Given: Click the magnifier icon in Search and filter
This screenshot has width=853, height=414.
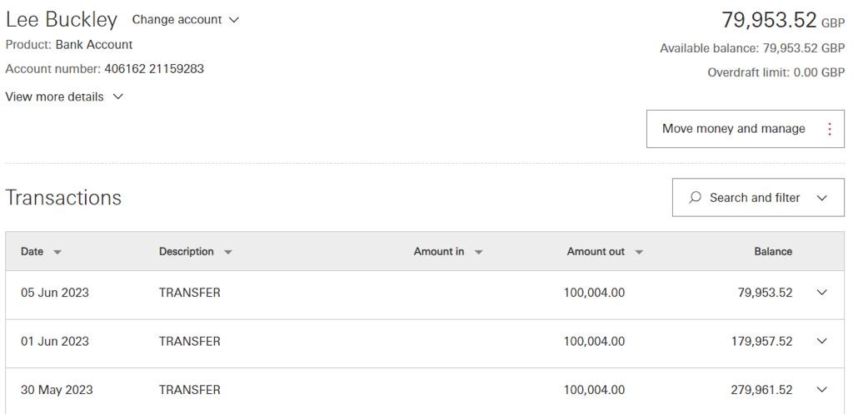Looking at the screenshot, I should pos(695,198).
